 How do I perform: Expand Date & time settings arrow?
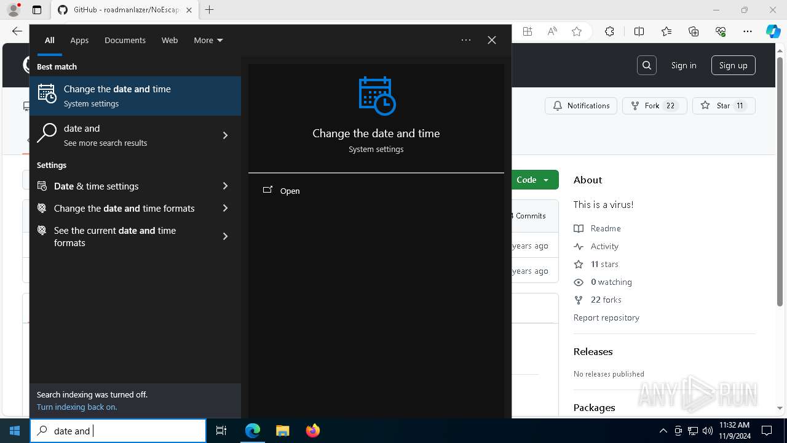225,186
